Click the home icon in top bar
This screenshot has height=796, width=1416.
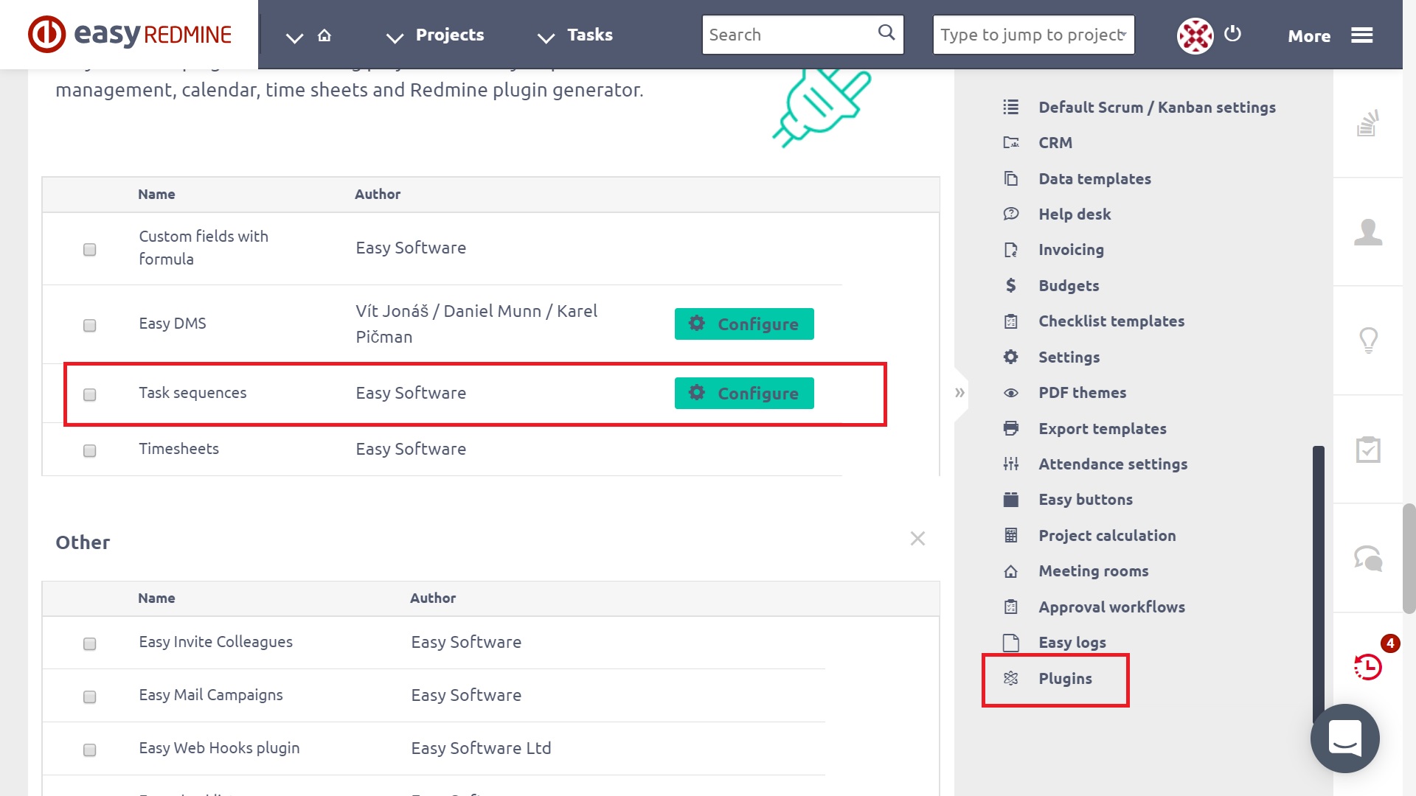click(x=324, y=35)
